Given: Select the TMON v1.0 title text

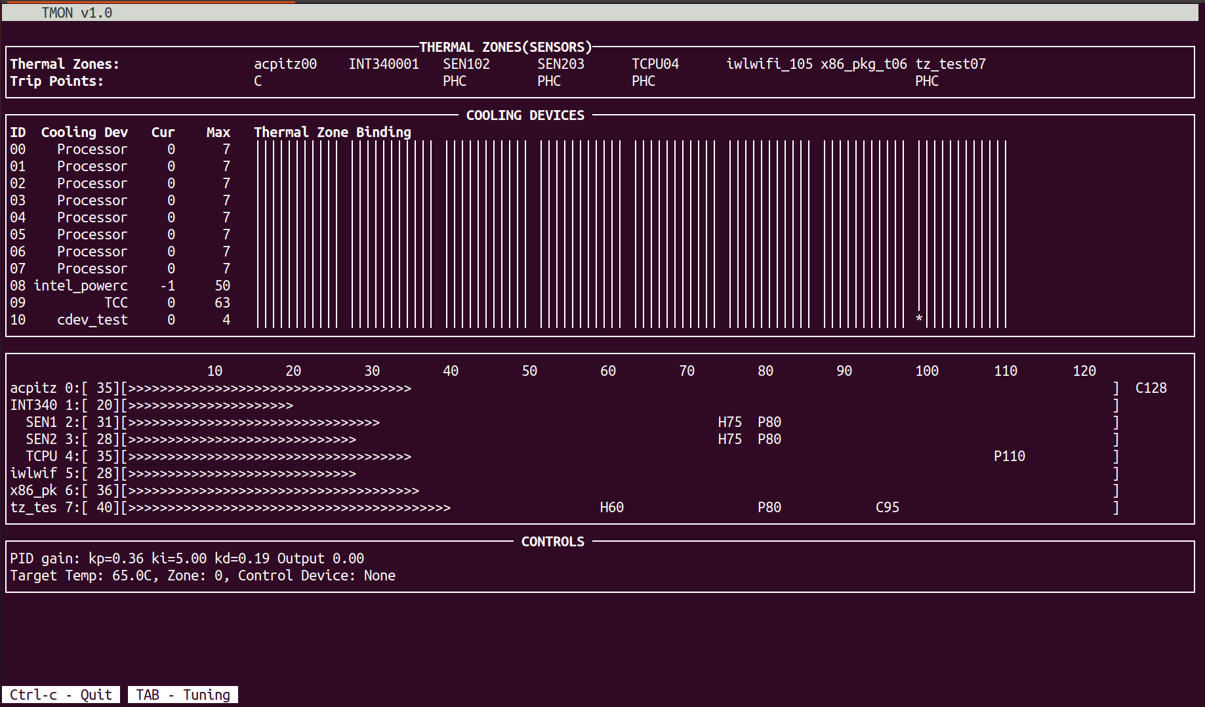Looking at the screenshot, I should pyautogui.click(x=77, y=12).
